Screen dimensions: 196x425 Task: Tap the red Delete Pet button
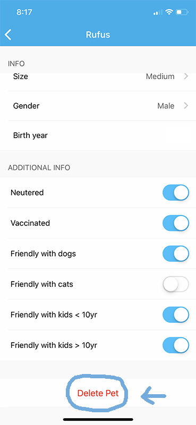coord(98,393)
